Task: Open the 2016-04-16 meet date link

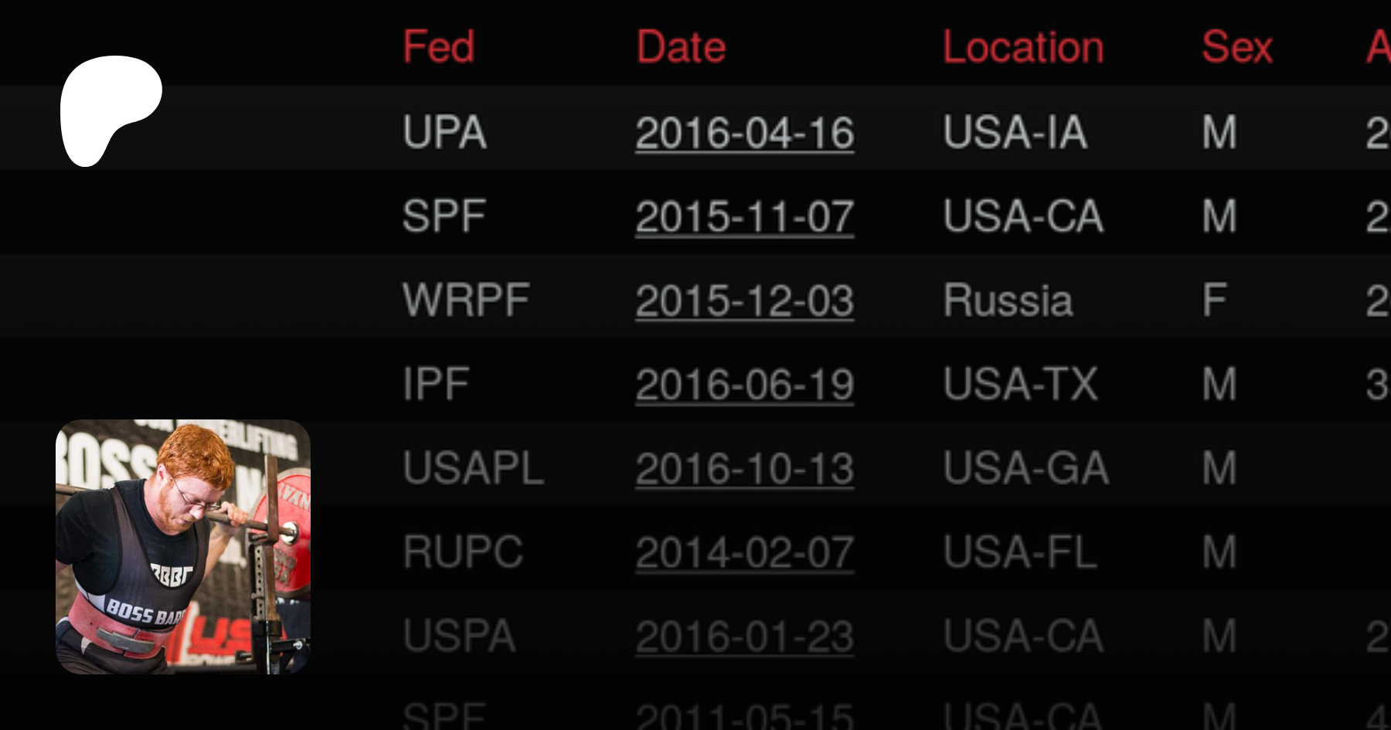Action: (744, 133)
